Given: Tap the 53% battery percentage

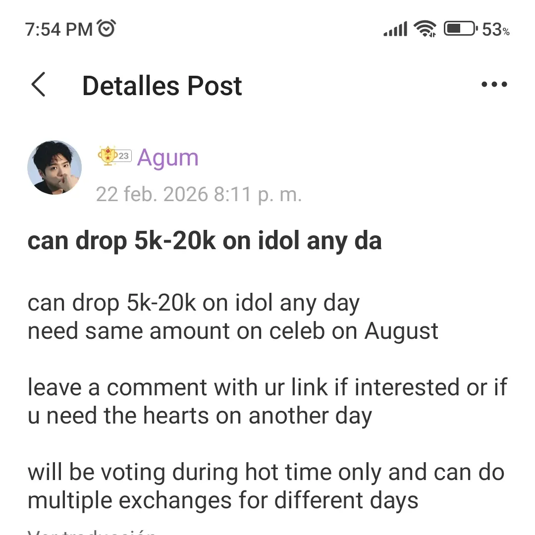Looking at the screenshot, I should tap(495, 30).
